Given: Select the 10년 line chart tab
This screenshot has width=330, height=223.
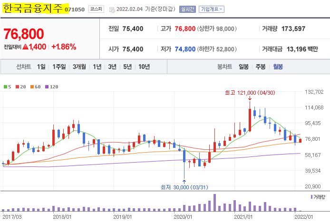Looking at the screenshot, I should coord(144,67).
